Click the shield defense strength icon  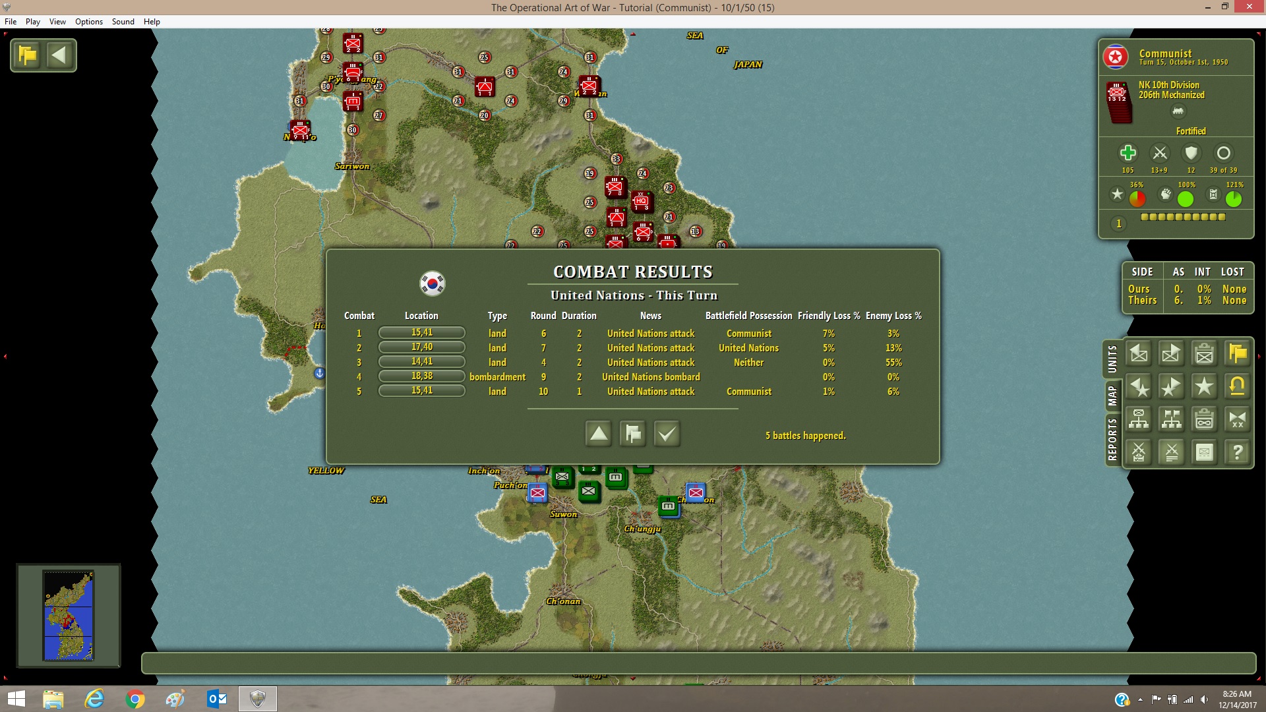pyautogui.click(x=1191, y=153)
